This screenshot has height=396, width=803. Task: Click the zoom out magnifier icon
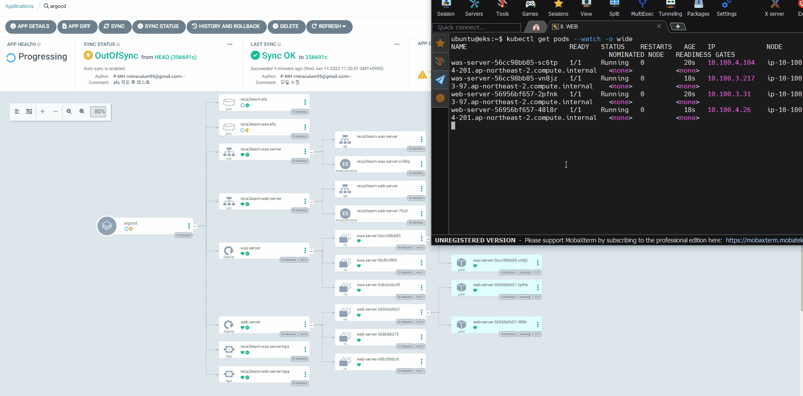point(82,112)
